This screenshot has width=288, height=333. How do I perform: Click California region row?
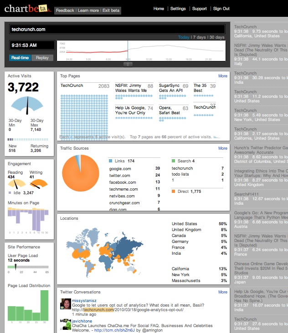coord(199,269)
